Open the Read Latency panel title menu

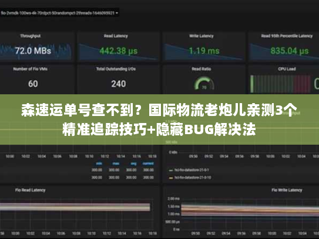pyautogui.click(x=116, y=36)
